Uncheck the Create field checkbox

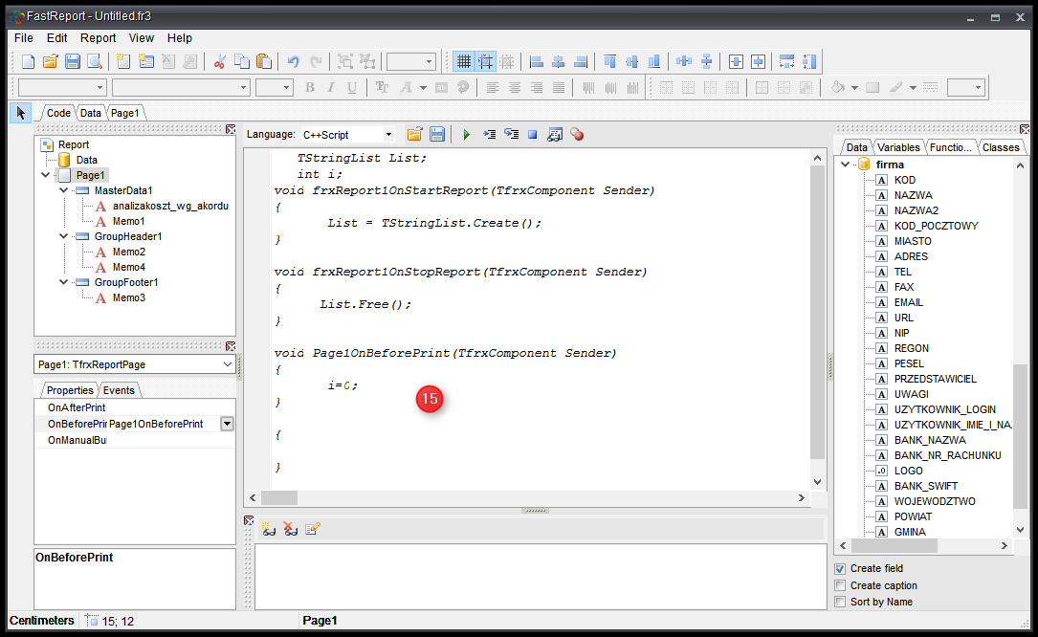[x=840, y=568]
